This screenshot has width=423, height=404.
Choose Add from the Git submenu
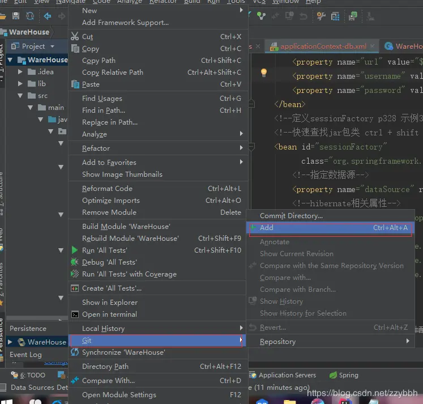(x=331, y=228)
